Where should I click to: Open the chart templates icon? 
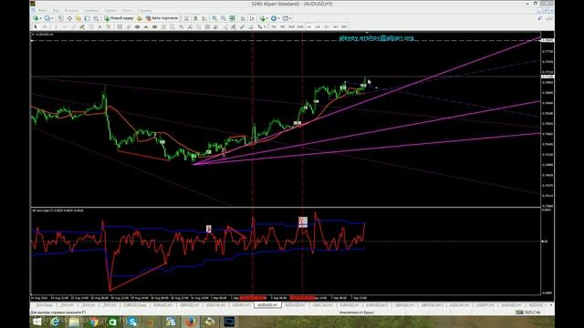coord(285,18)
